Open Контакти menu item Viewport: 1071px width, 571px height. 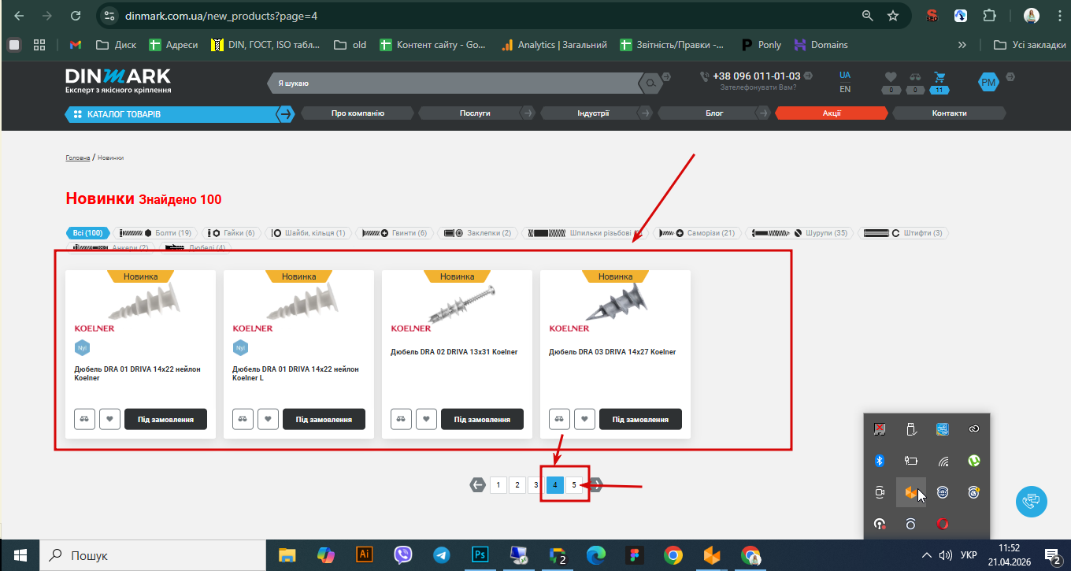949,113
